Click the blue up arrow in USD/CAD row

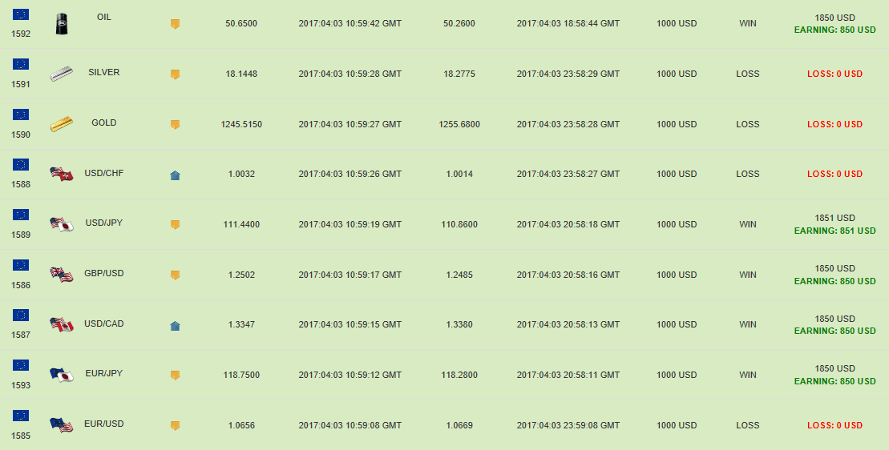175,325
